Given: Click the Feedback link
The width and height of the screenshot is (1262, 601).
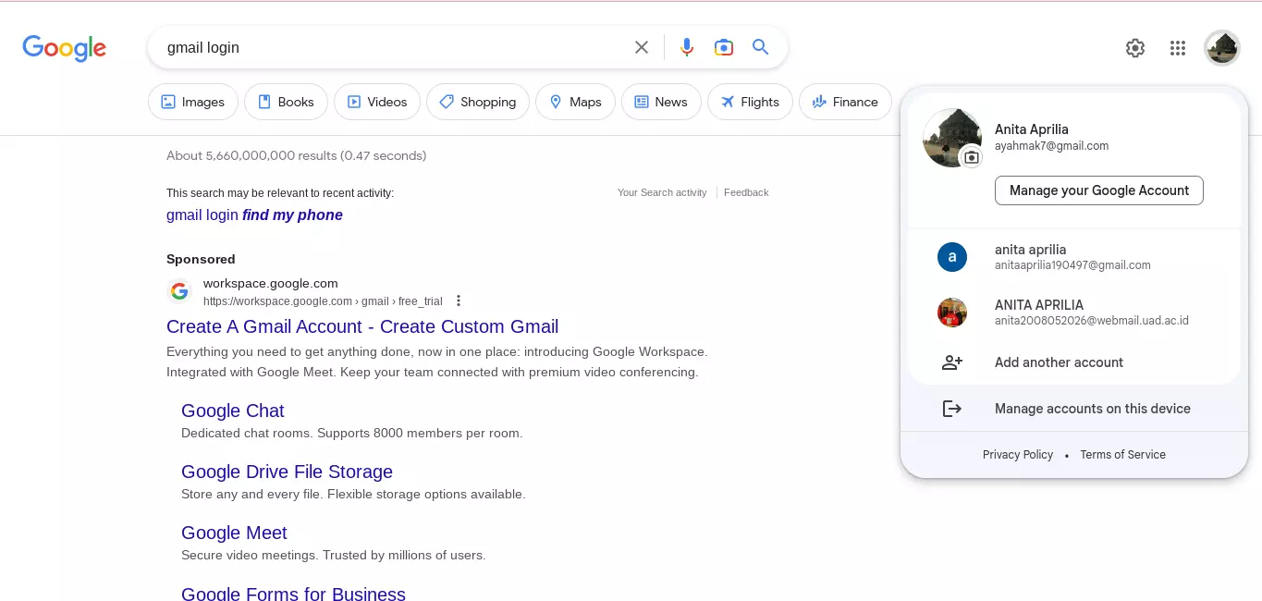Looking at the screenshot, I should pyautogui.click(x=746, y=192).
